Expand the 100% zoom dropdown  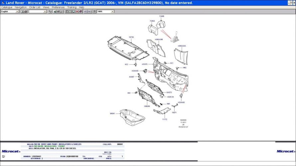coord(112,12)
